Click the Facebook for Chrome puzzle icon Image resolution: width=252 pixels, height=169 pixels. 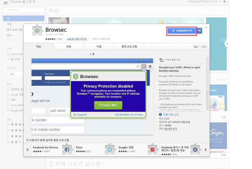(67, 149)
